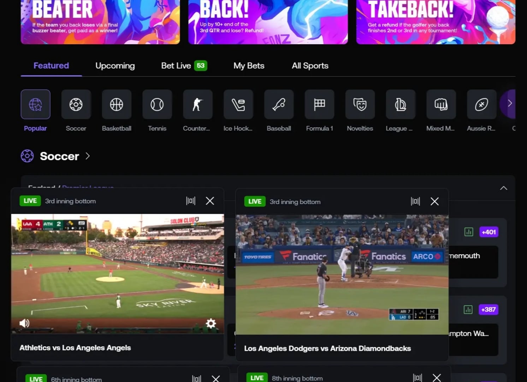This screenshot has height=382, width=527.
Task: Click Los Angeles Dodgers vs Arizona Diamondbacks title
Action: point(327,348)
